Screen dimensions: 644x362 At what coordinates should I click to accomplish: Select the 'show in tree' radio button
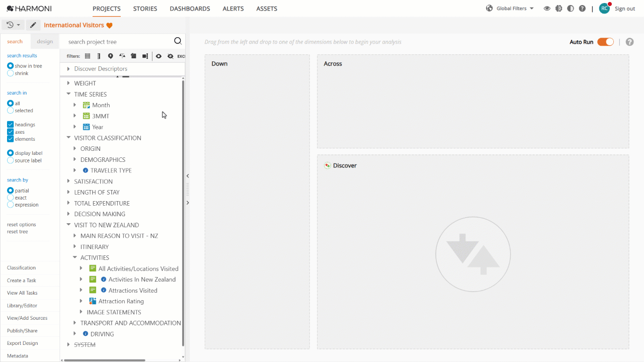(10, 66)
